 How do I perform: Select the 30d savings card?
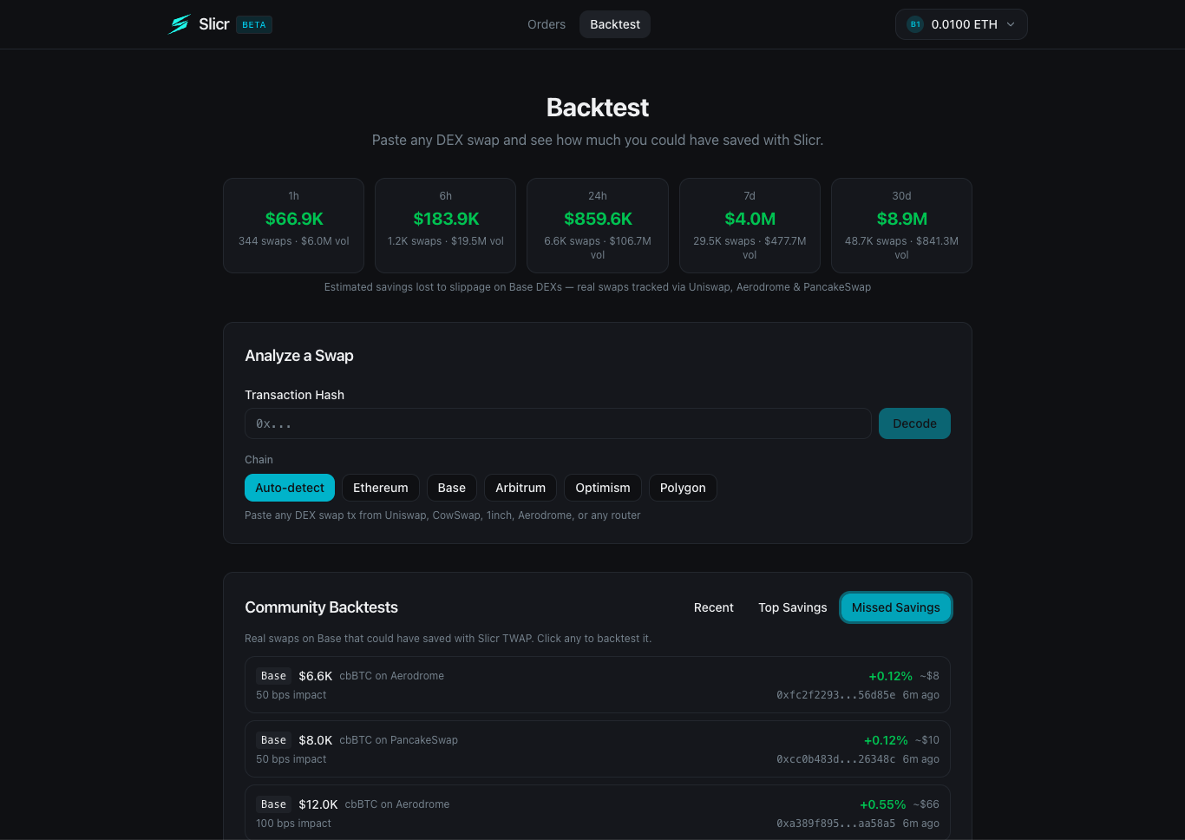[x=901, y=226]
